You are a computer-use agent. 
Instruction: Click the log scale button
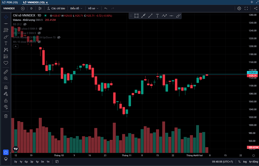(244, 162)
